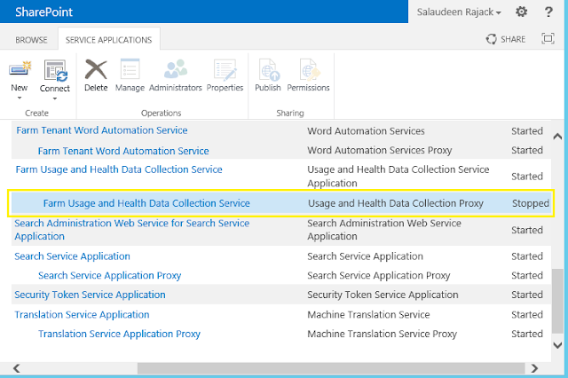
Task: Click the SHARE button
Action: point(506,39)
